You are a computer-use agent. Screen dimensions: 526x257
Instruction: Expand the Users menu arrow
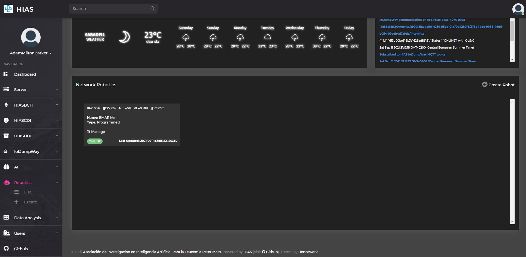tap(57, 233)
